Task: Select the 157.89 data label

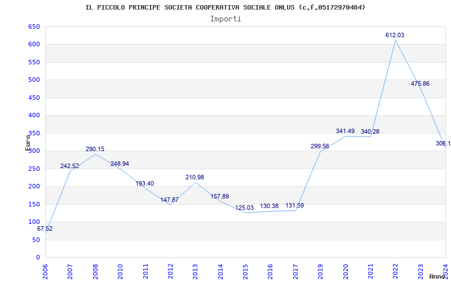Action: click(x=220, y=196)
